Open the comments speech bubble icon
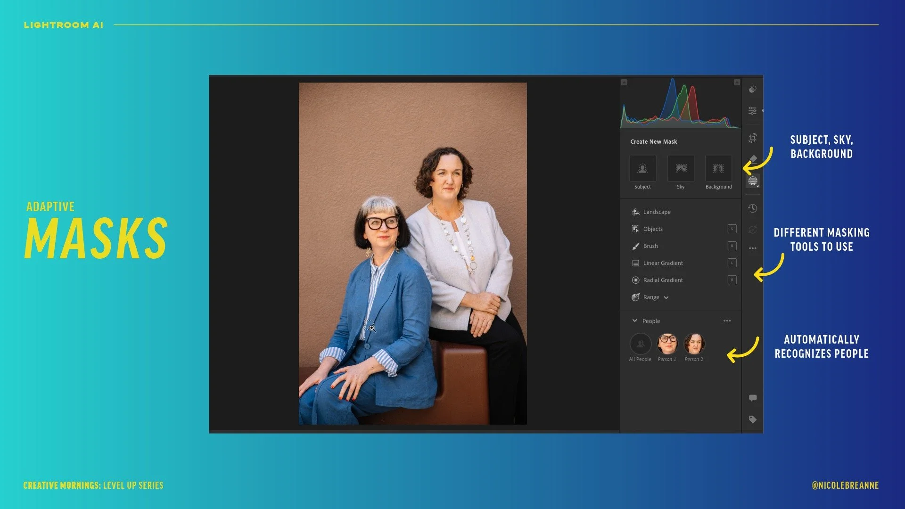 pyautogui.click(x=753, y=398)
